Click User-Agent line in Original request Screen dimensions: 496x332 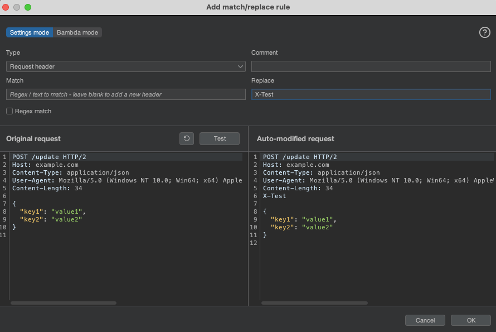click(127, 180)
